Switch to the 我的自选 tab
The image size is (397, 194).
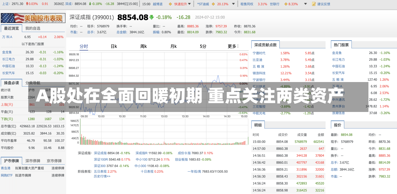point(33,28)
